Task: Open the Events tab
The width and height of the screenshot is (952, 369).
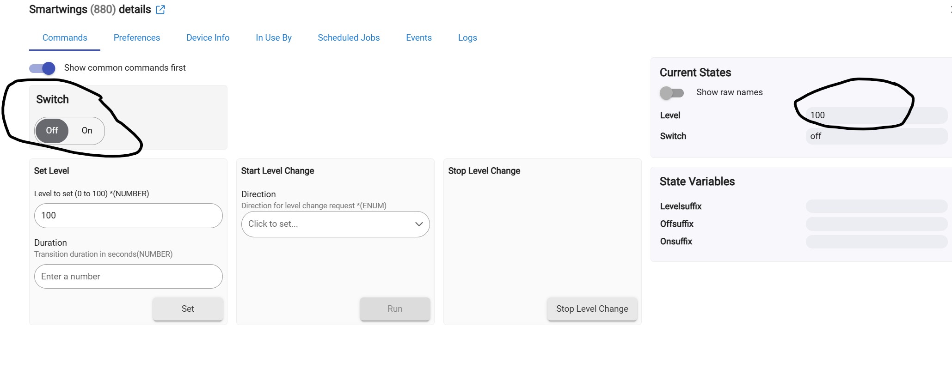Action: pos(418,38)
